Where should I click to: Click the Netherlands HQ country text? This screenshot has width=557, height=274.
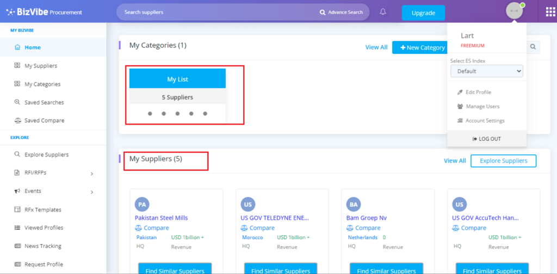(x=362, y=238)
